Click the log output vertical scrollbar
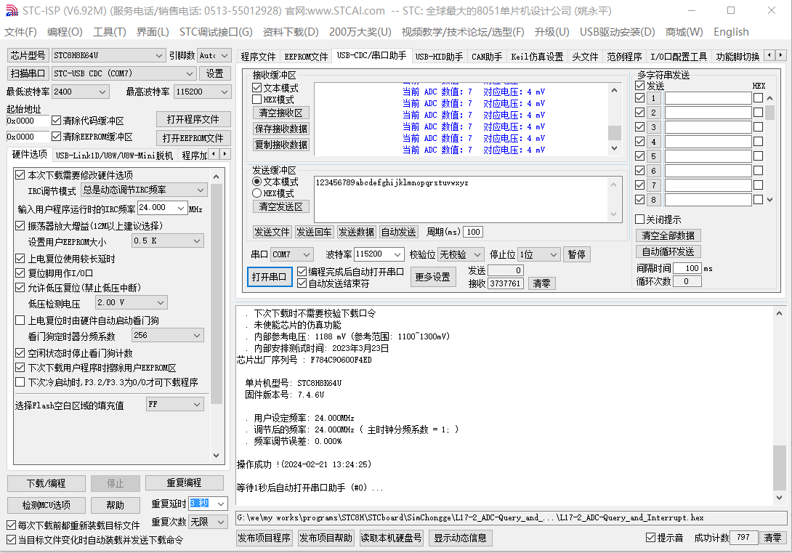 pyautogui.click(x=780, y=405)
